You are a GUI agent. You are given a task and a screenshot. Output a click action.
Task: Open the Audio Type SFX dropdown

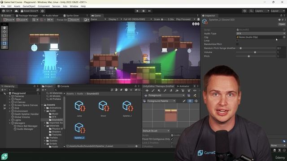pyautogui.click(x=261, y=34)
